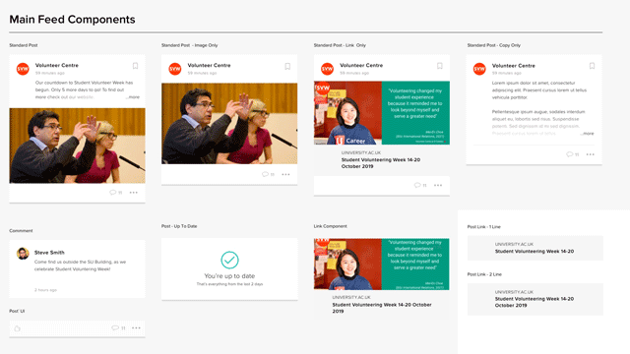Open Volunteer Centre name on Copy Only post
630x354 pixels.
click(514, 66)
